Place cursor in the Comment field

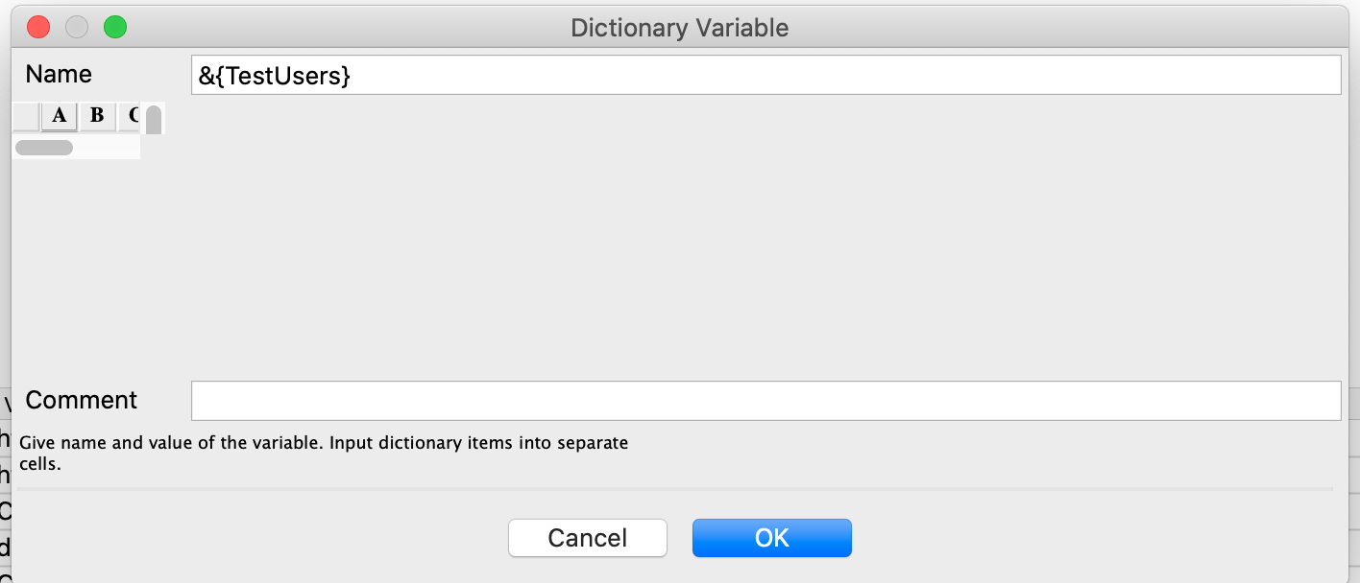point(765,400)
